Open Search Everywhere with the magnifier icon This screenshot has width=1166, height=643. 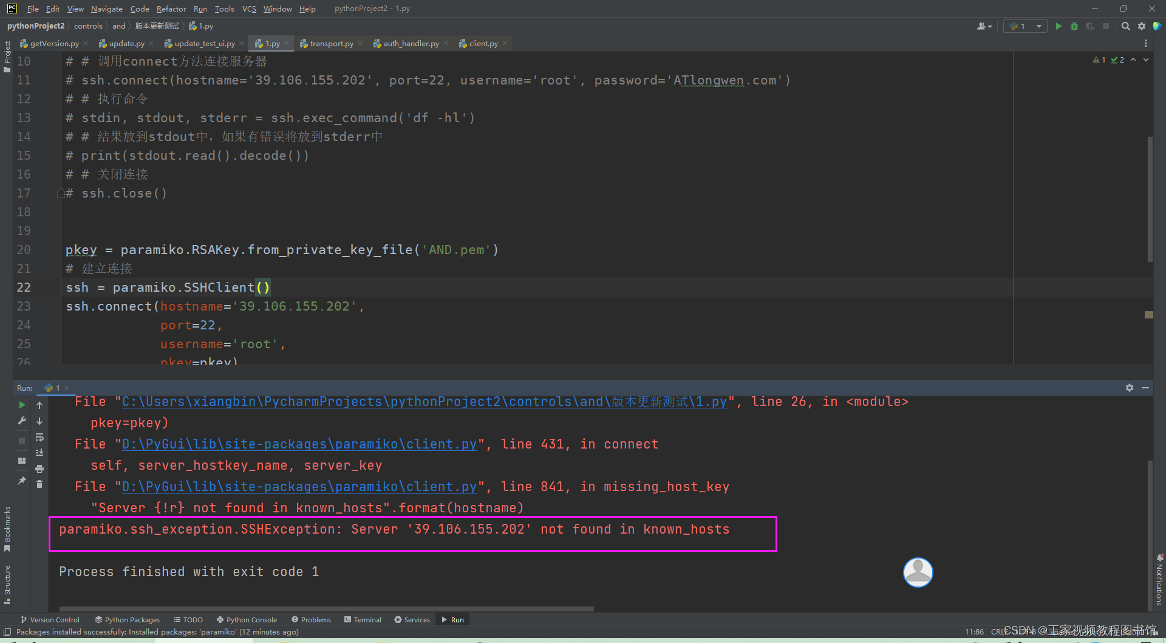tap(1125, 26)
